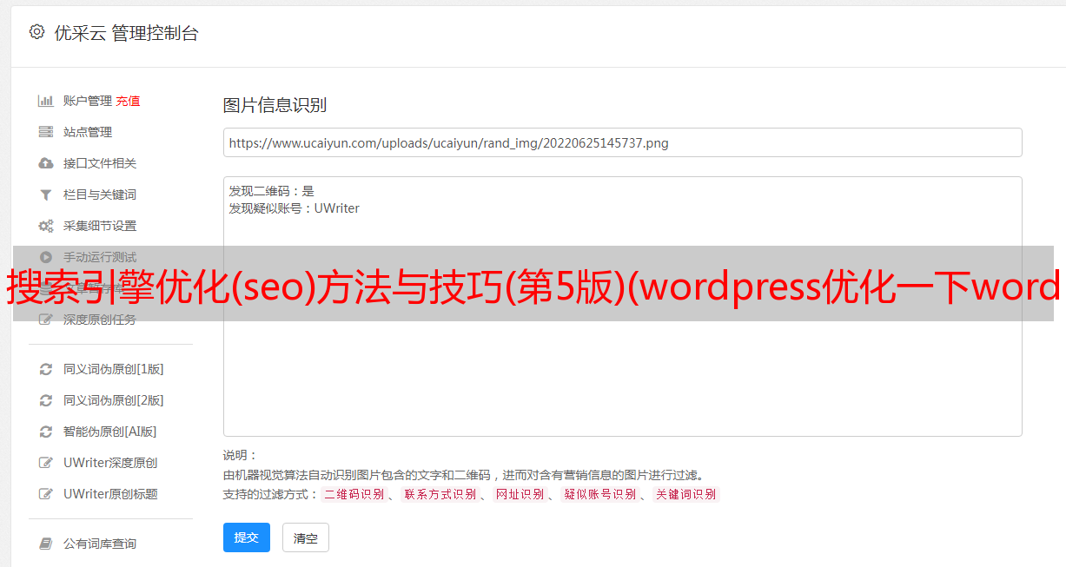The width and height of the screenshot is (1066, 567).
Task: Open UWriter深度原创 menu item
Action: tap(110, 463)
